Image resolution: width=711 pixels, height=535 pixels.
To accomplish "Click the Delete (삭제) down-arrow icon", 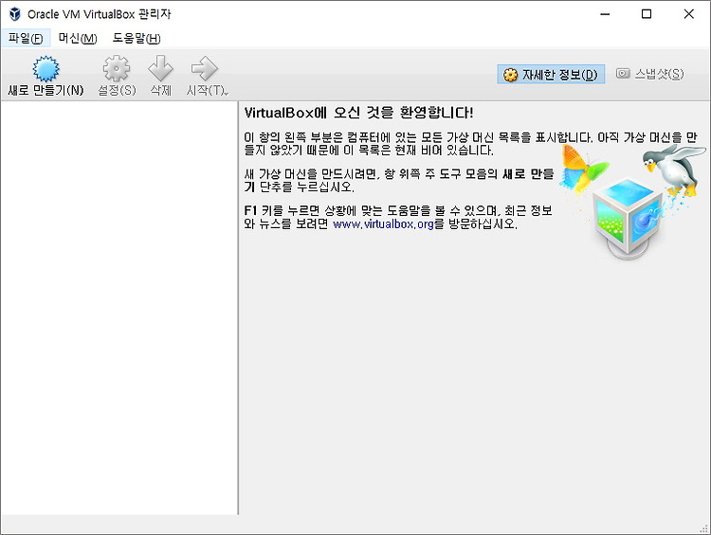I will click(160, 68).
